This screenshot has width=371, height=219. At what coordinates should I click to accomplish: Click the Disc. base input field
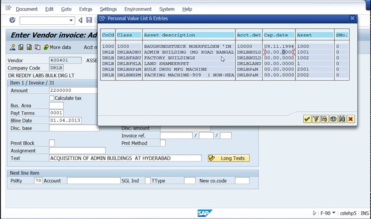74,128
